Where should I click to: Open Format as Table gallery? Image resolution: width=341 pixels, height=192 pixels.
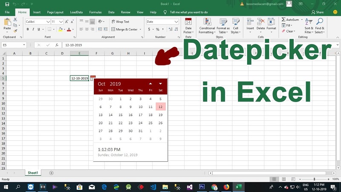[223, 26]
